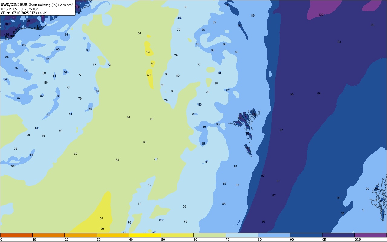Click the '69' humidity value on the map
The width and height of the screenshot is (387, 242).
[x=76, y=154]
